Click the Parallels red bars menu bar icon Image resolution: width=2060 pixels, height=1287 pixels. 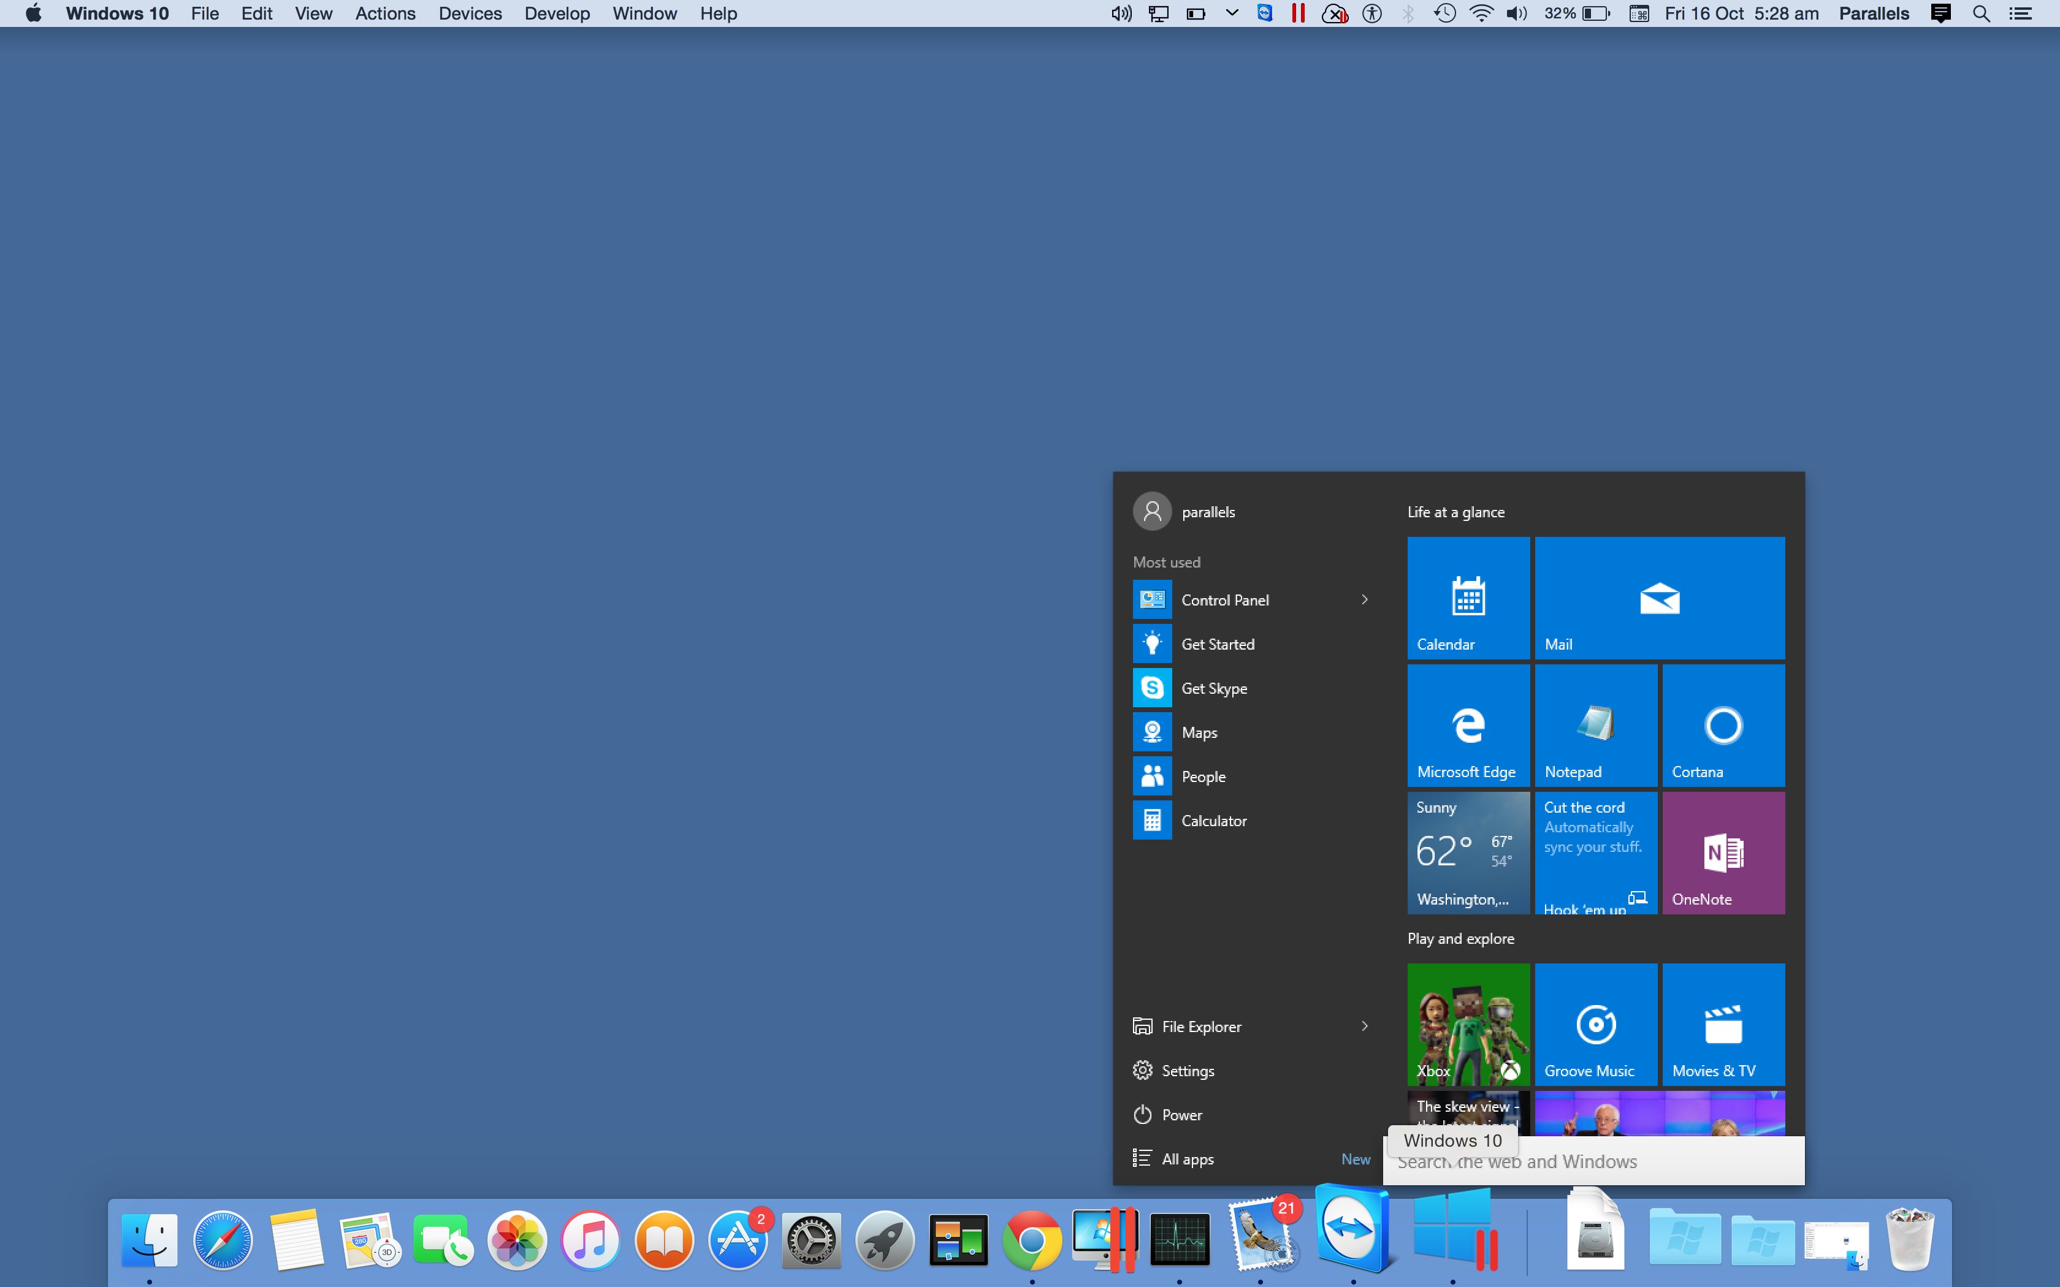click(1298, 13)
